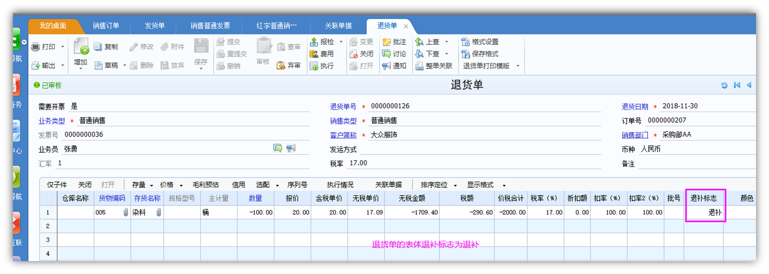The height and width of the screenshot is (274, 769).
Task: Expand the 输出 dropdown arrow
Action: pyautogui.click(x=63, y=65)
